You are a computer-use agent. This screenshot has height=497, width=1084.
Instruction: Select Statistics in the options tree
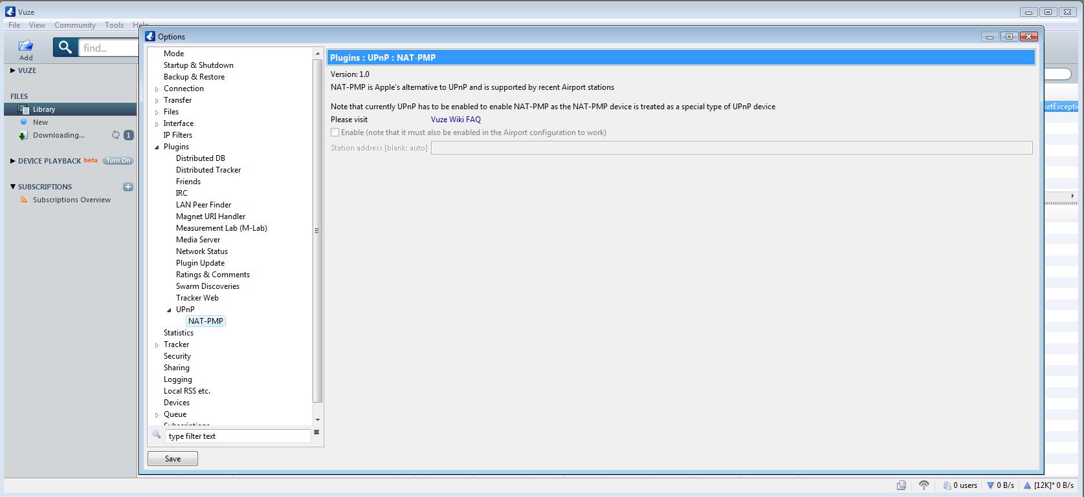tap(179, 333)
